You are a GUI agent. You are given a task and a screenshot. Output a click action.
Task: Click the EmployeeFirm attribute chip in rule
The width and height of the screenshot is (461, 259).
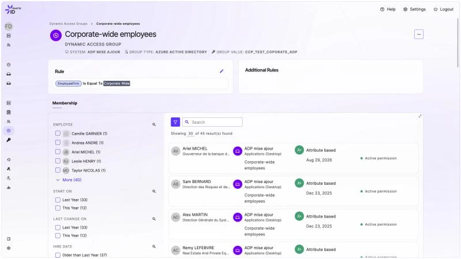pyautogui.click(x=68, y=83)
